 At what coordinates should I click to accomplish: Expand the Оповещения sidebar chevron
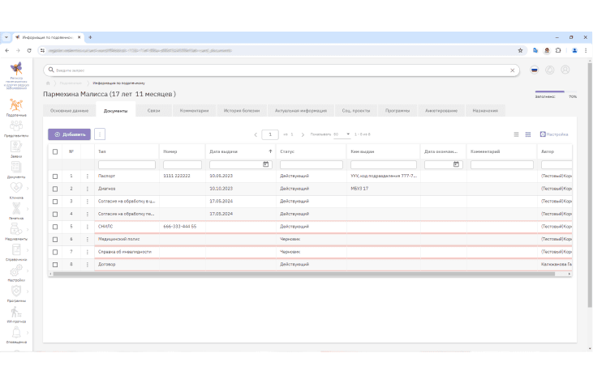[x=28, y=333]
